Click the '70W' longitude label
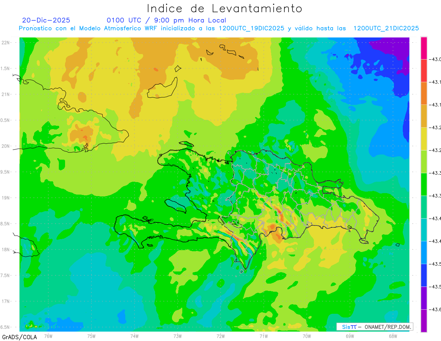This screenshot has width=441, height=341. click(x=307, y=336)
